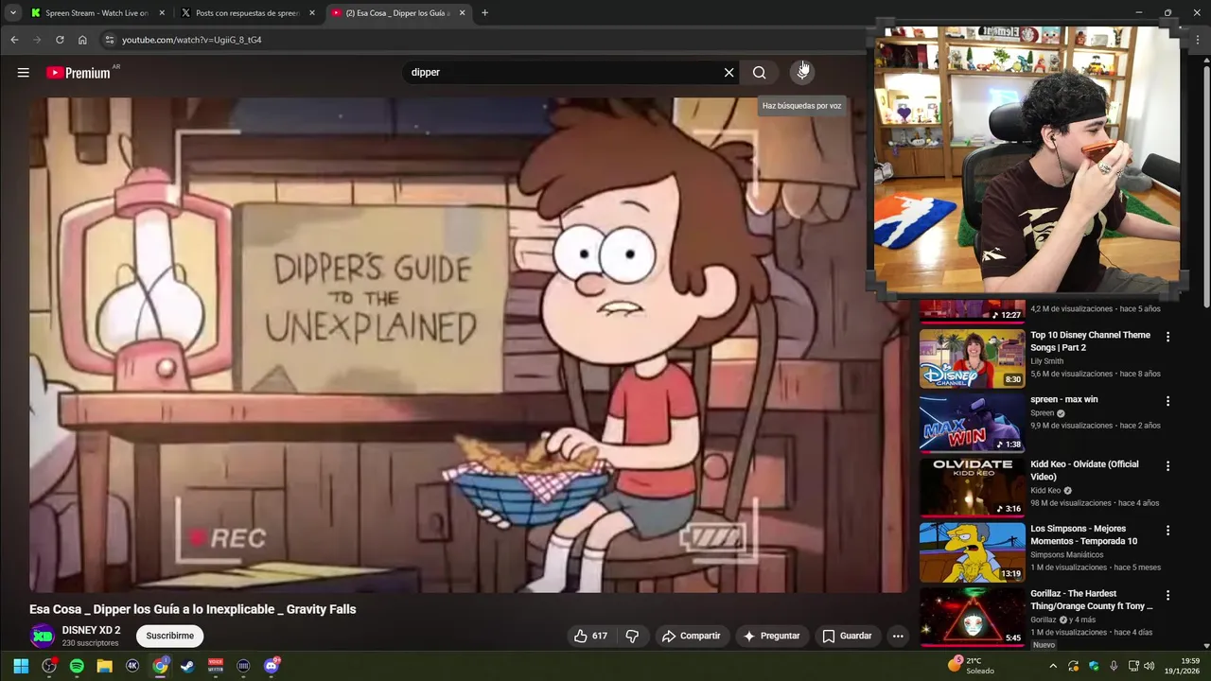Select the Esa Cosa Dipper YouTube tab
The width and height of the screenshot is (1211, 681).
coord(397,13)
